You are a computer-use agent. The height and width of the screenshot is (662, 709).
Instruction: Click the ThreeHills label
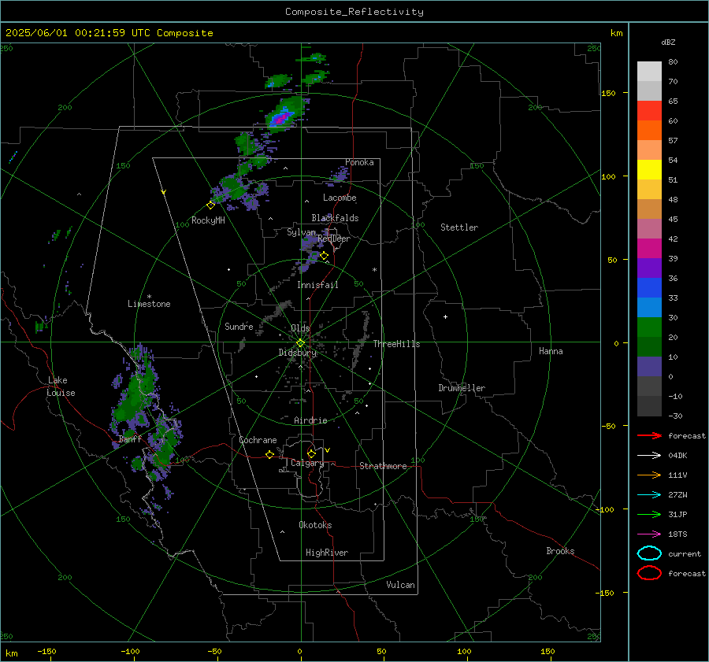[x=396, y=344]
